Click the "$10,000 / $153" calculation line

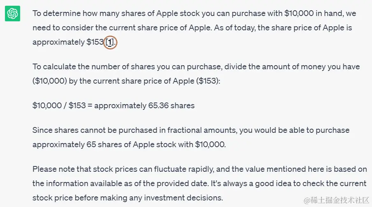[x=59, y=105]
